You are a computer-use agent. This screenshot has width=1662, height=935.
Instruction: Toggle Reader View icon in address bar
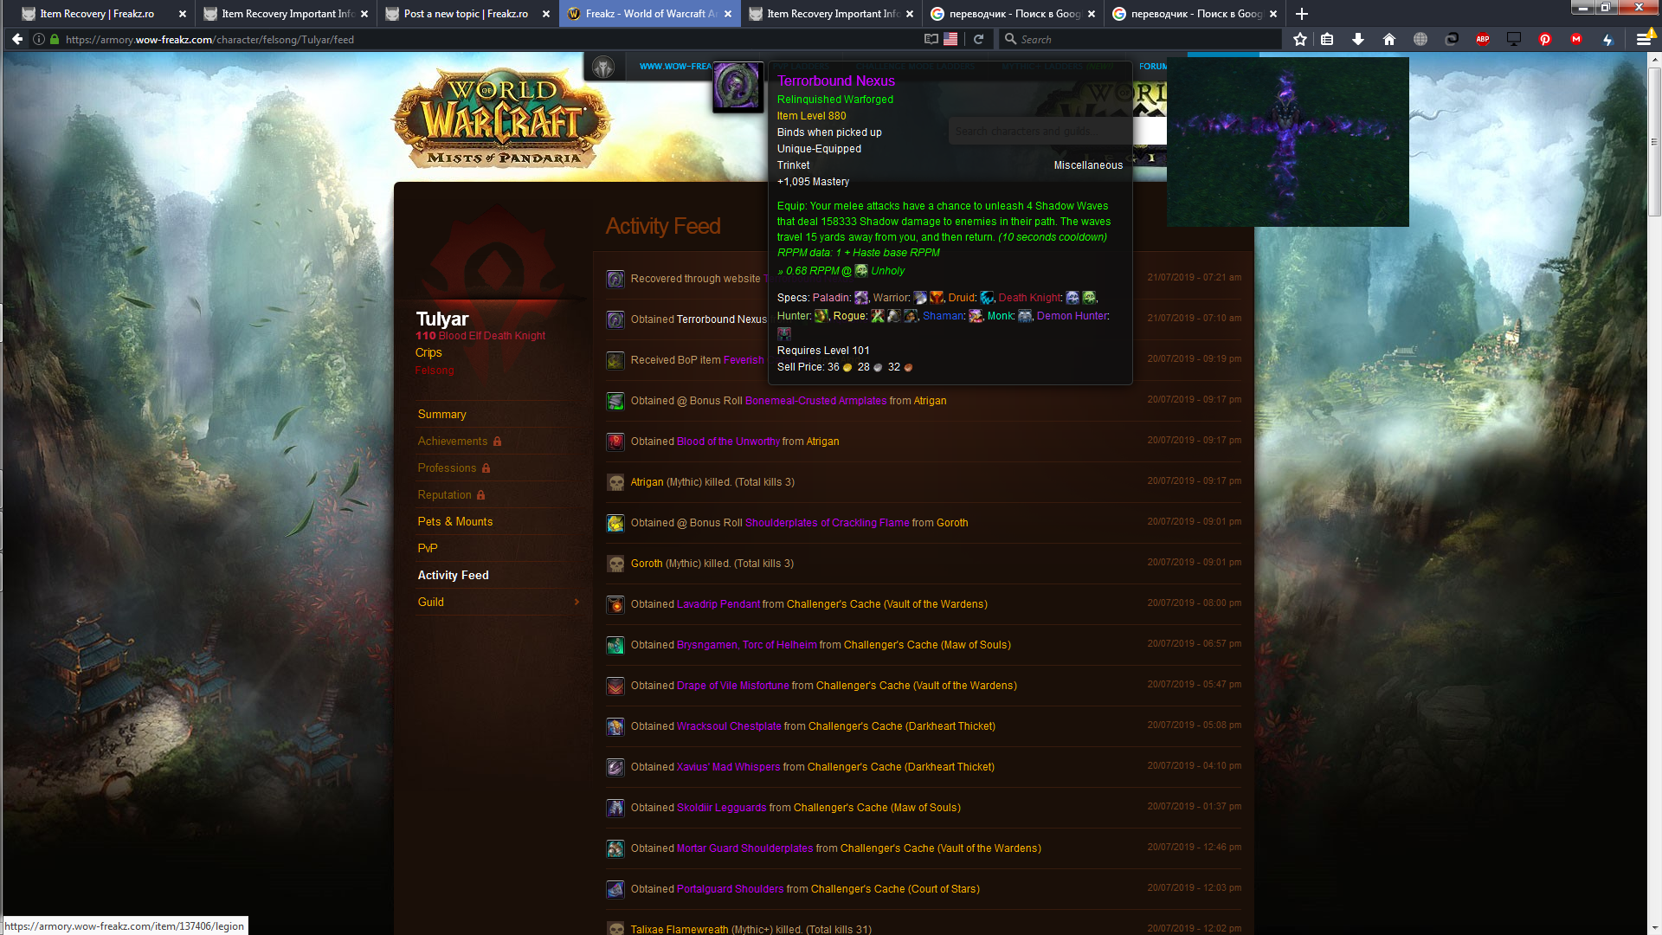(931, 39)
